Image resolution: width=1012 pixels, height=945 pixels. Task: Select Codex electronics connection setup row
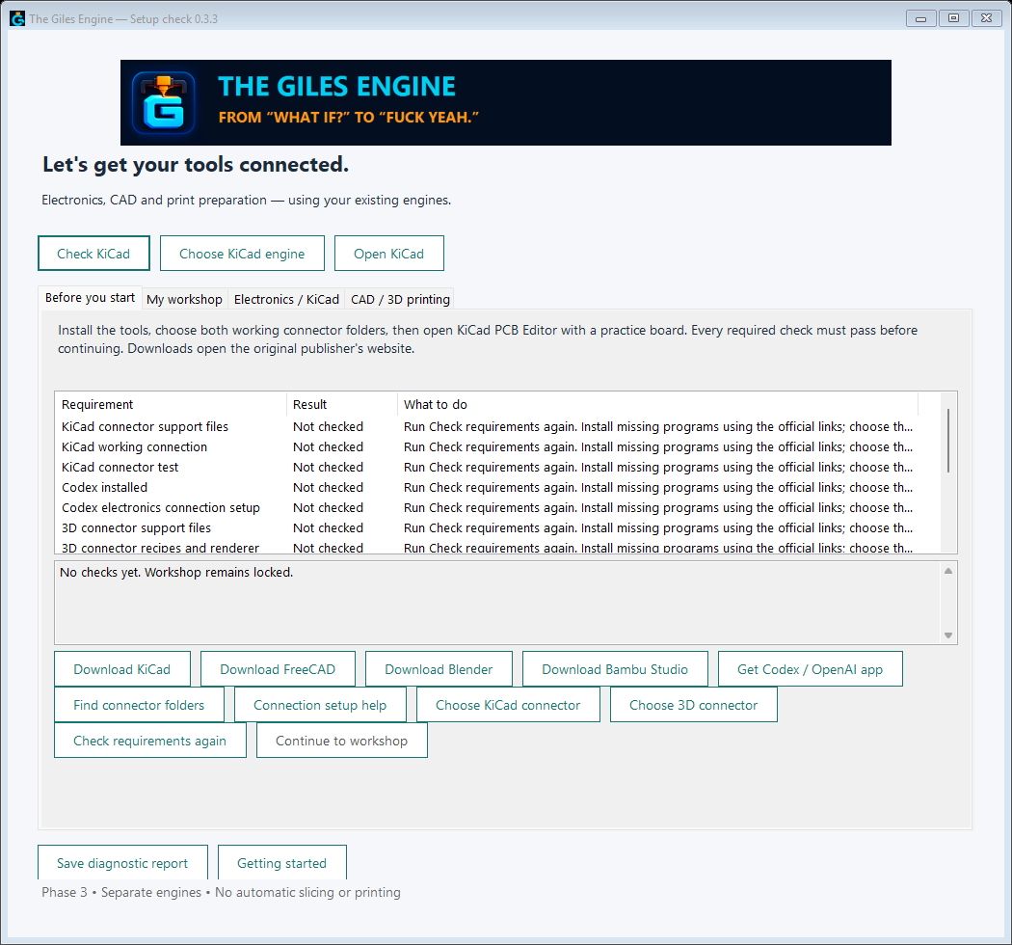(x=497, y=508)
